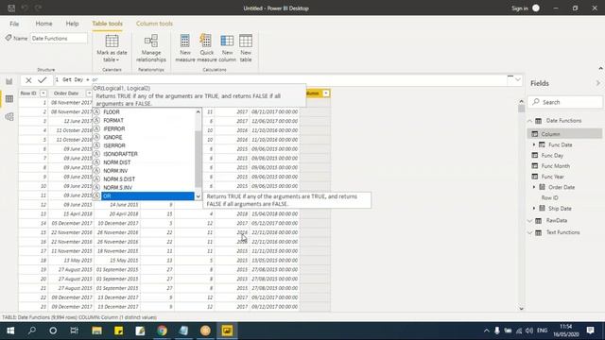Select the Func Day field
605x340 pixels.
pyautogui.click(x=552, y=155)
